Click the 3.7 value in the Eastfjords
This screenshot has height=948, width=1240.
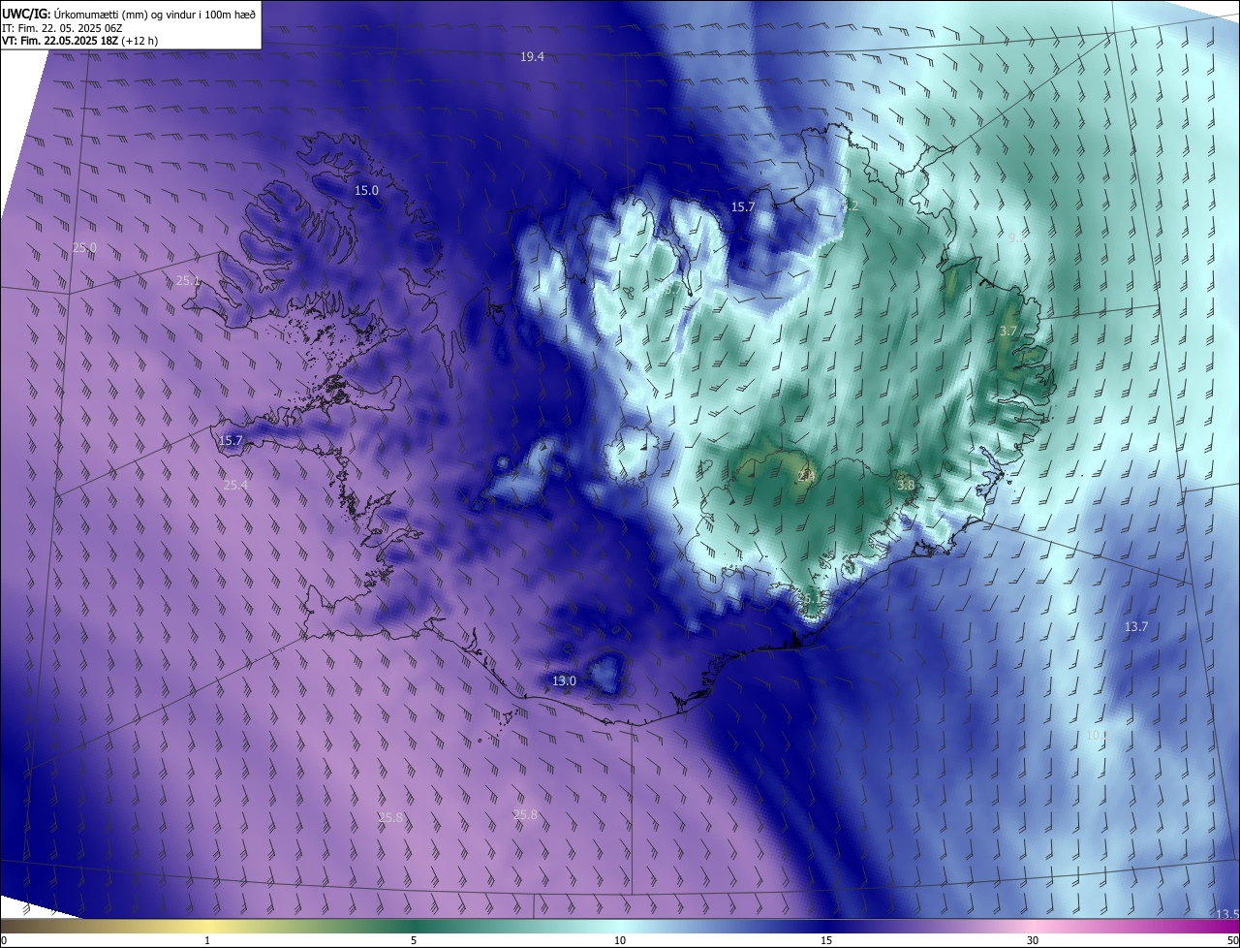point(1007,332)
